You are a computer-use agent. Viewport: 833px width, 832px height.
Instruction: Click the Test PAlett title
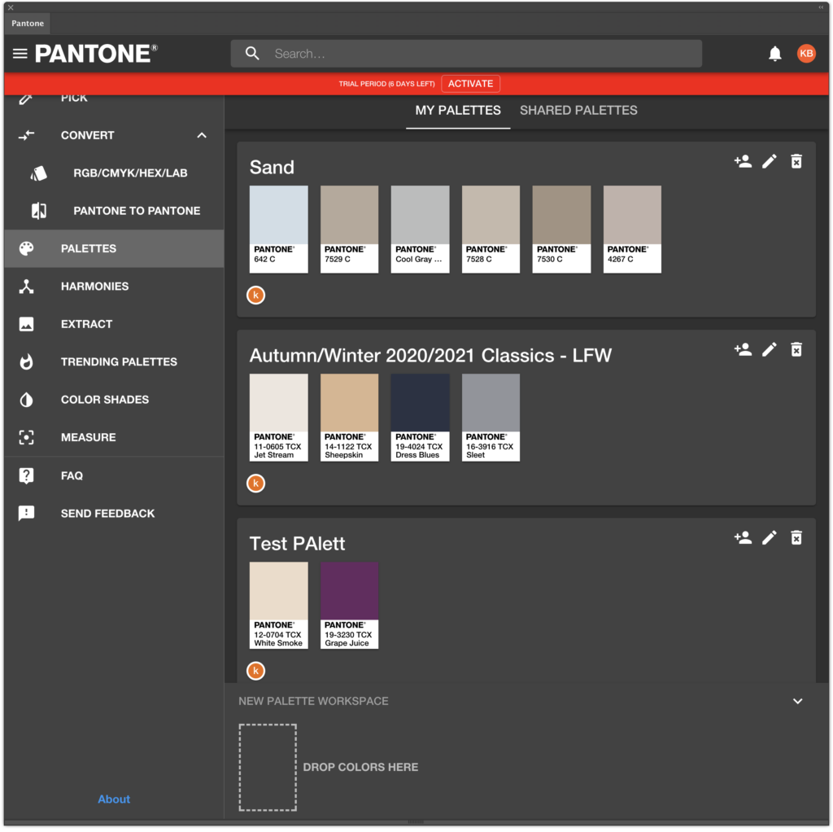tap(297, 544)
